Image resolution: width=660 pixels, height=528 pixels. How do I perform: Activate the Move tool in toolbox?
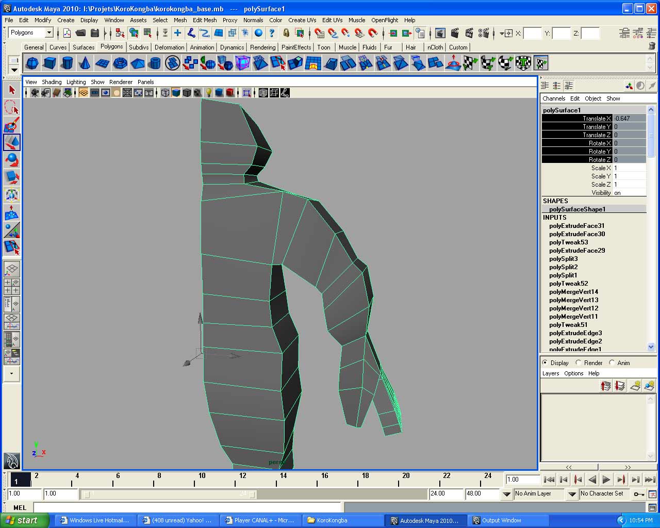[x=12, y=142]
